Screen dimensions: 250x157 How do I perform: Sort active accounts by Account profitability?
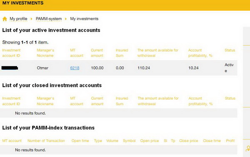click(x=200, y=53)
